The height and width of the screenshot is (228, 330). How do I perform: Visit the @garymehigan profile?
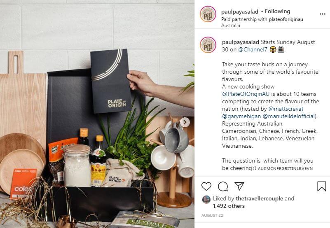[x=241, y=116]
